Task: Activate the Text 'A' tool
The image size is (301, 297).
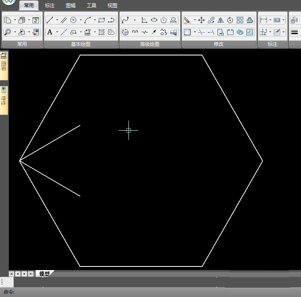Action: click(x=50, y=32)
